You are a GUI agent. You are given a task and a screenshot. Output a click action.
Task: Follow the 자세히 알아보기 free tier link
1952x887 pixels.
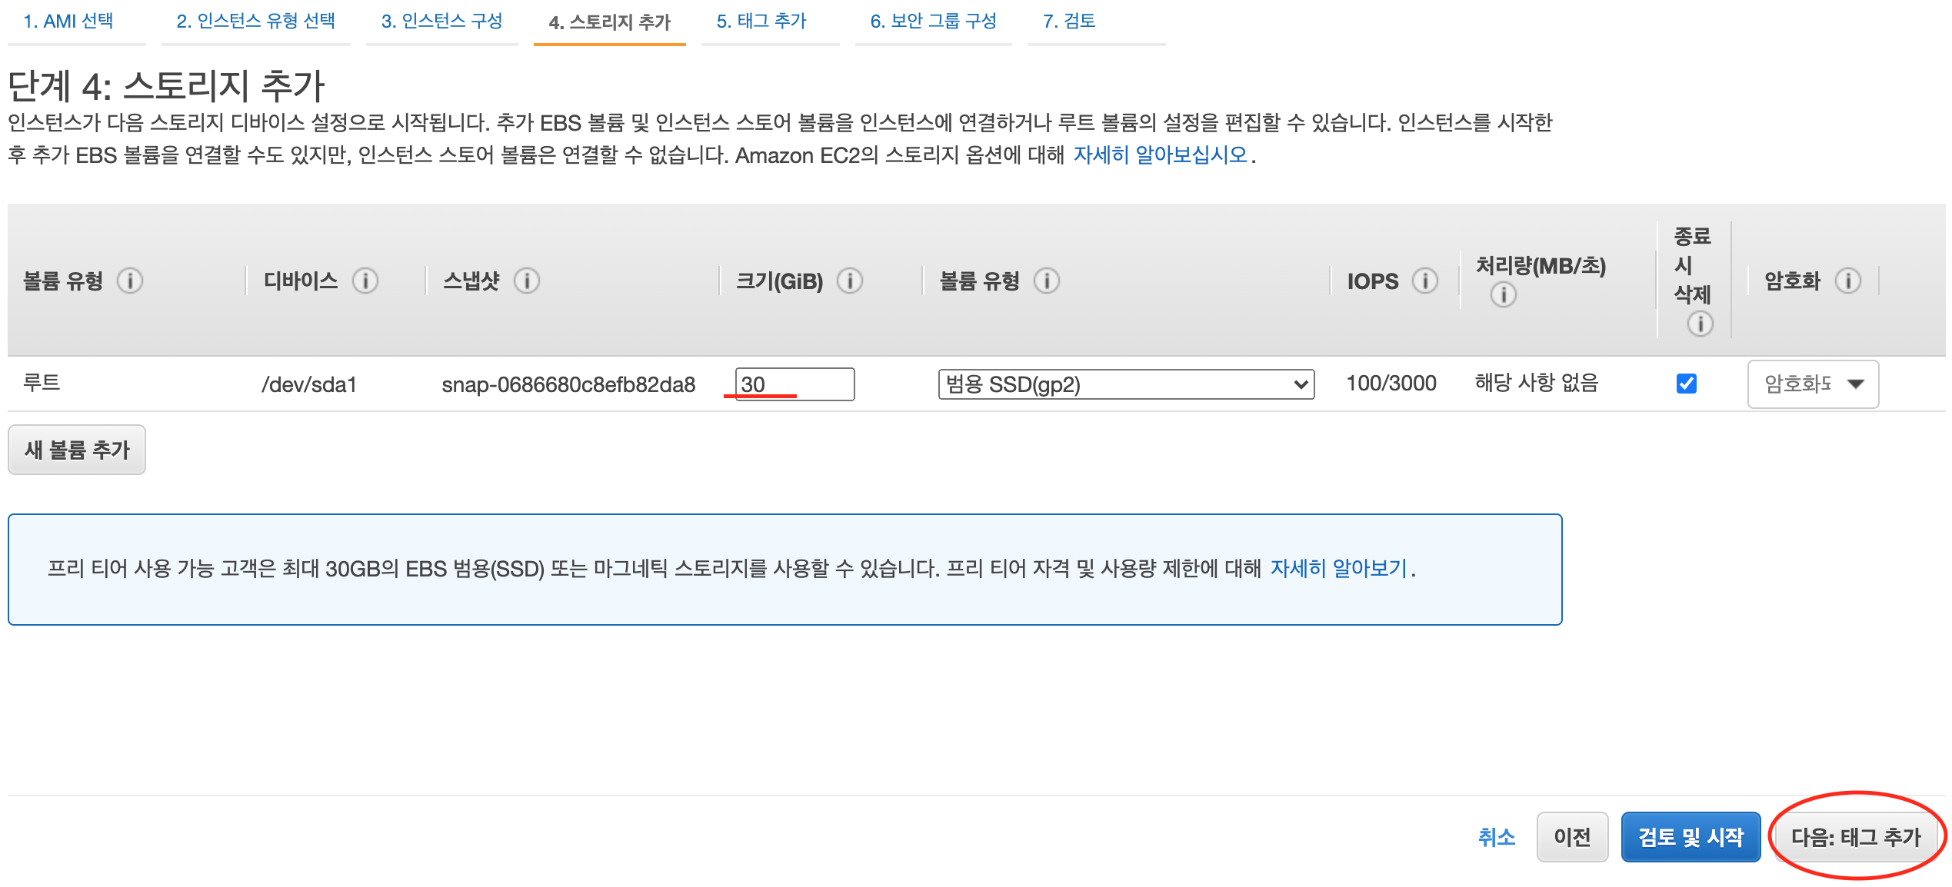[x=1338, y=568]
